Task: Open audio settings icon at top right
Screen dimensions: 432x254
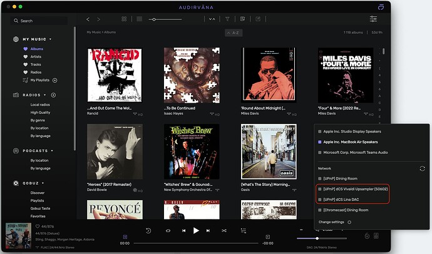Action: [x=374, y=19]
